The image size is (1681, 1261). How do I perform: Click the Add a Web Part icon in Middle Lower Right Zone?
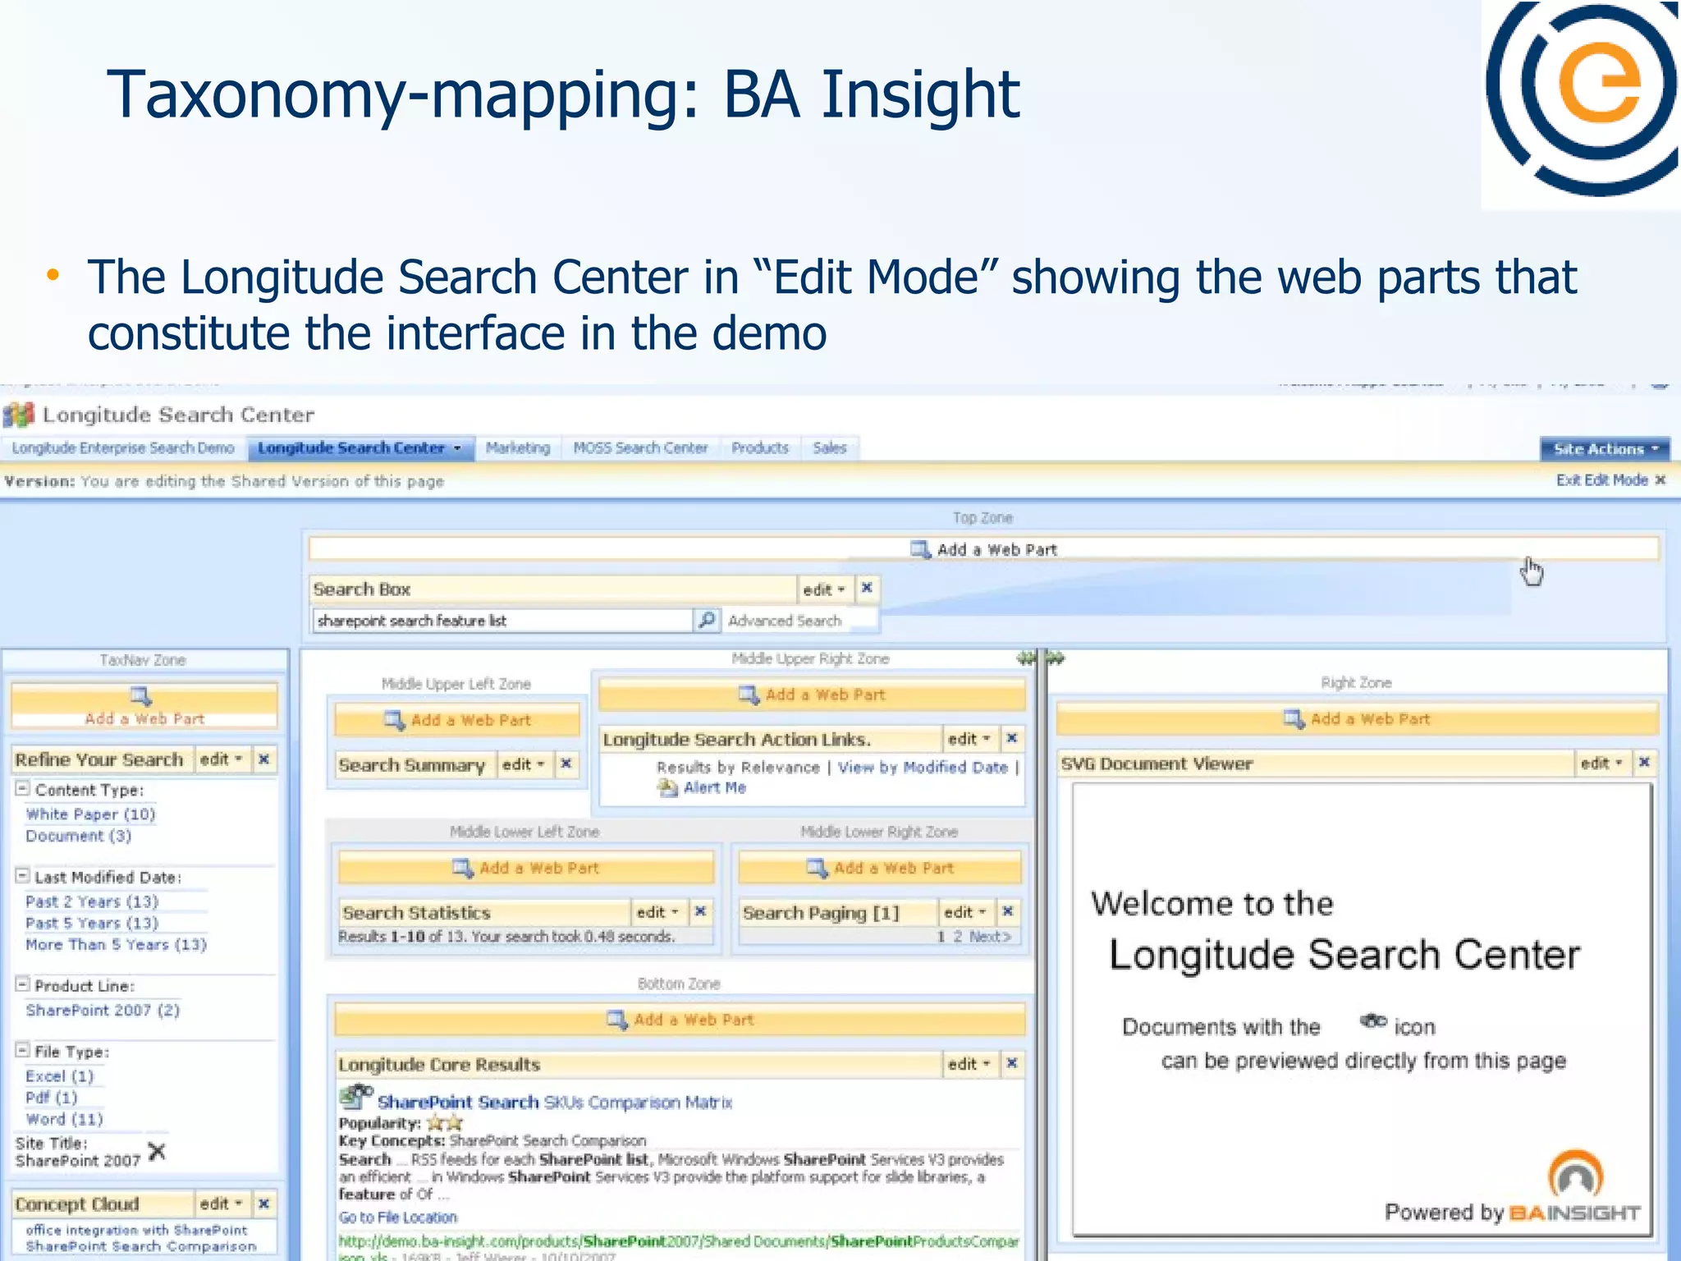[x=818, y=868]
